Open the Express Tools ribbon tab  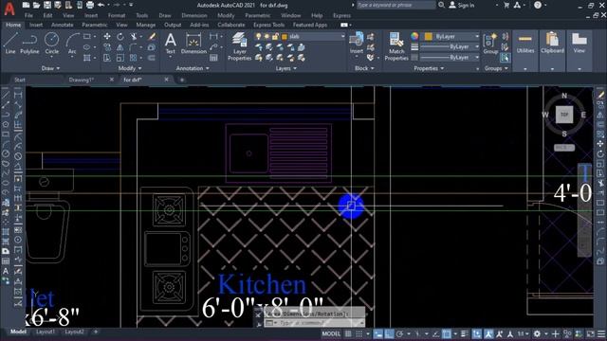pyautogui.click(x=268, y=25)
